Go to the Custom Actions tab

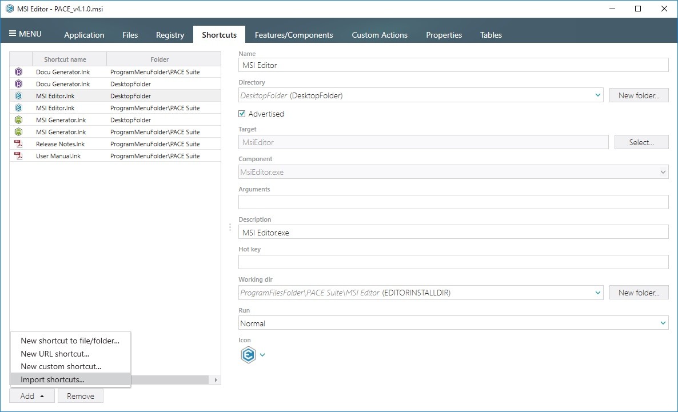[379, 35]
